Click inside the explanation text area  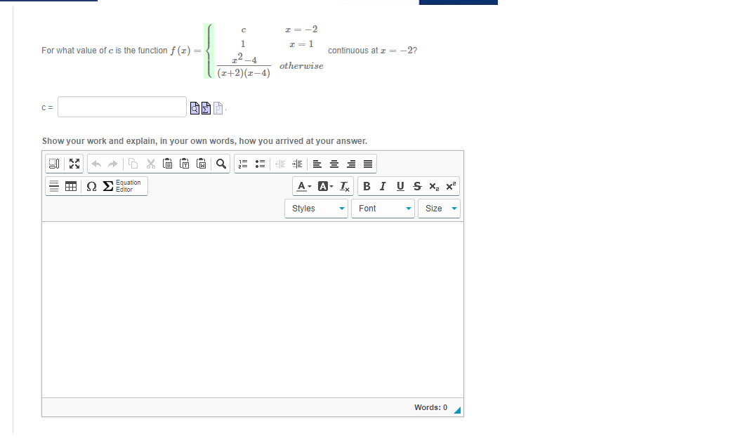(x=253, y=310)
